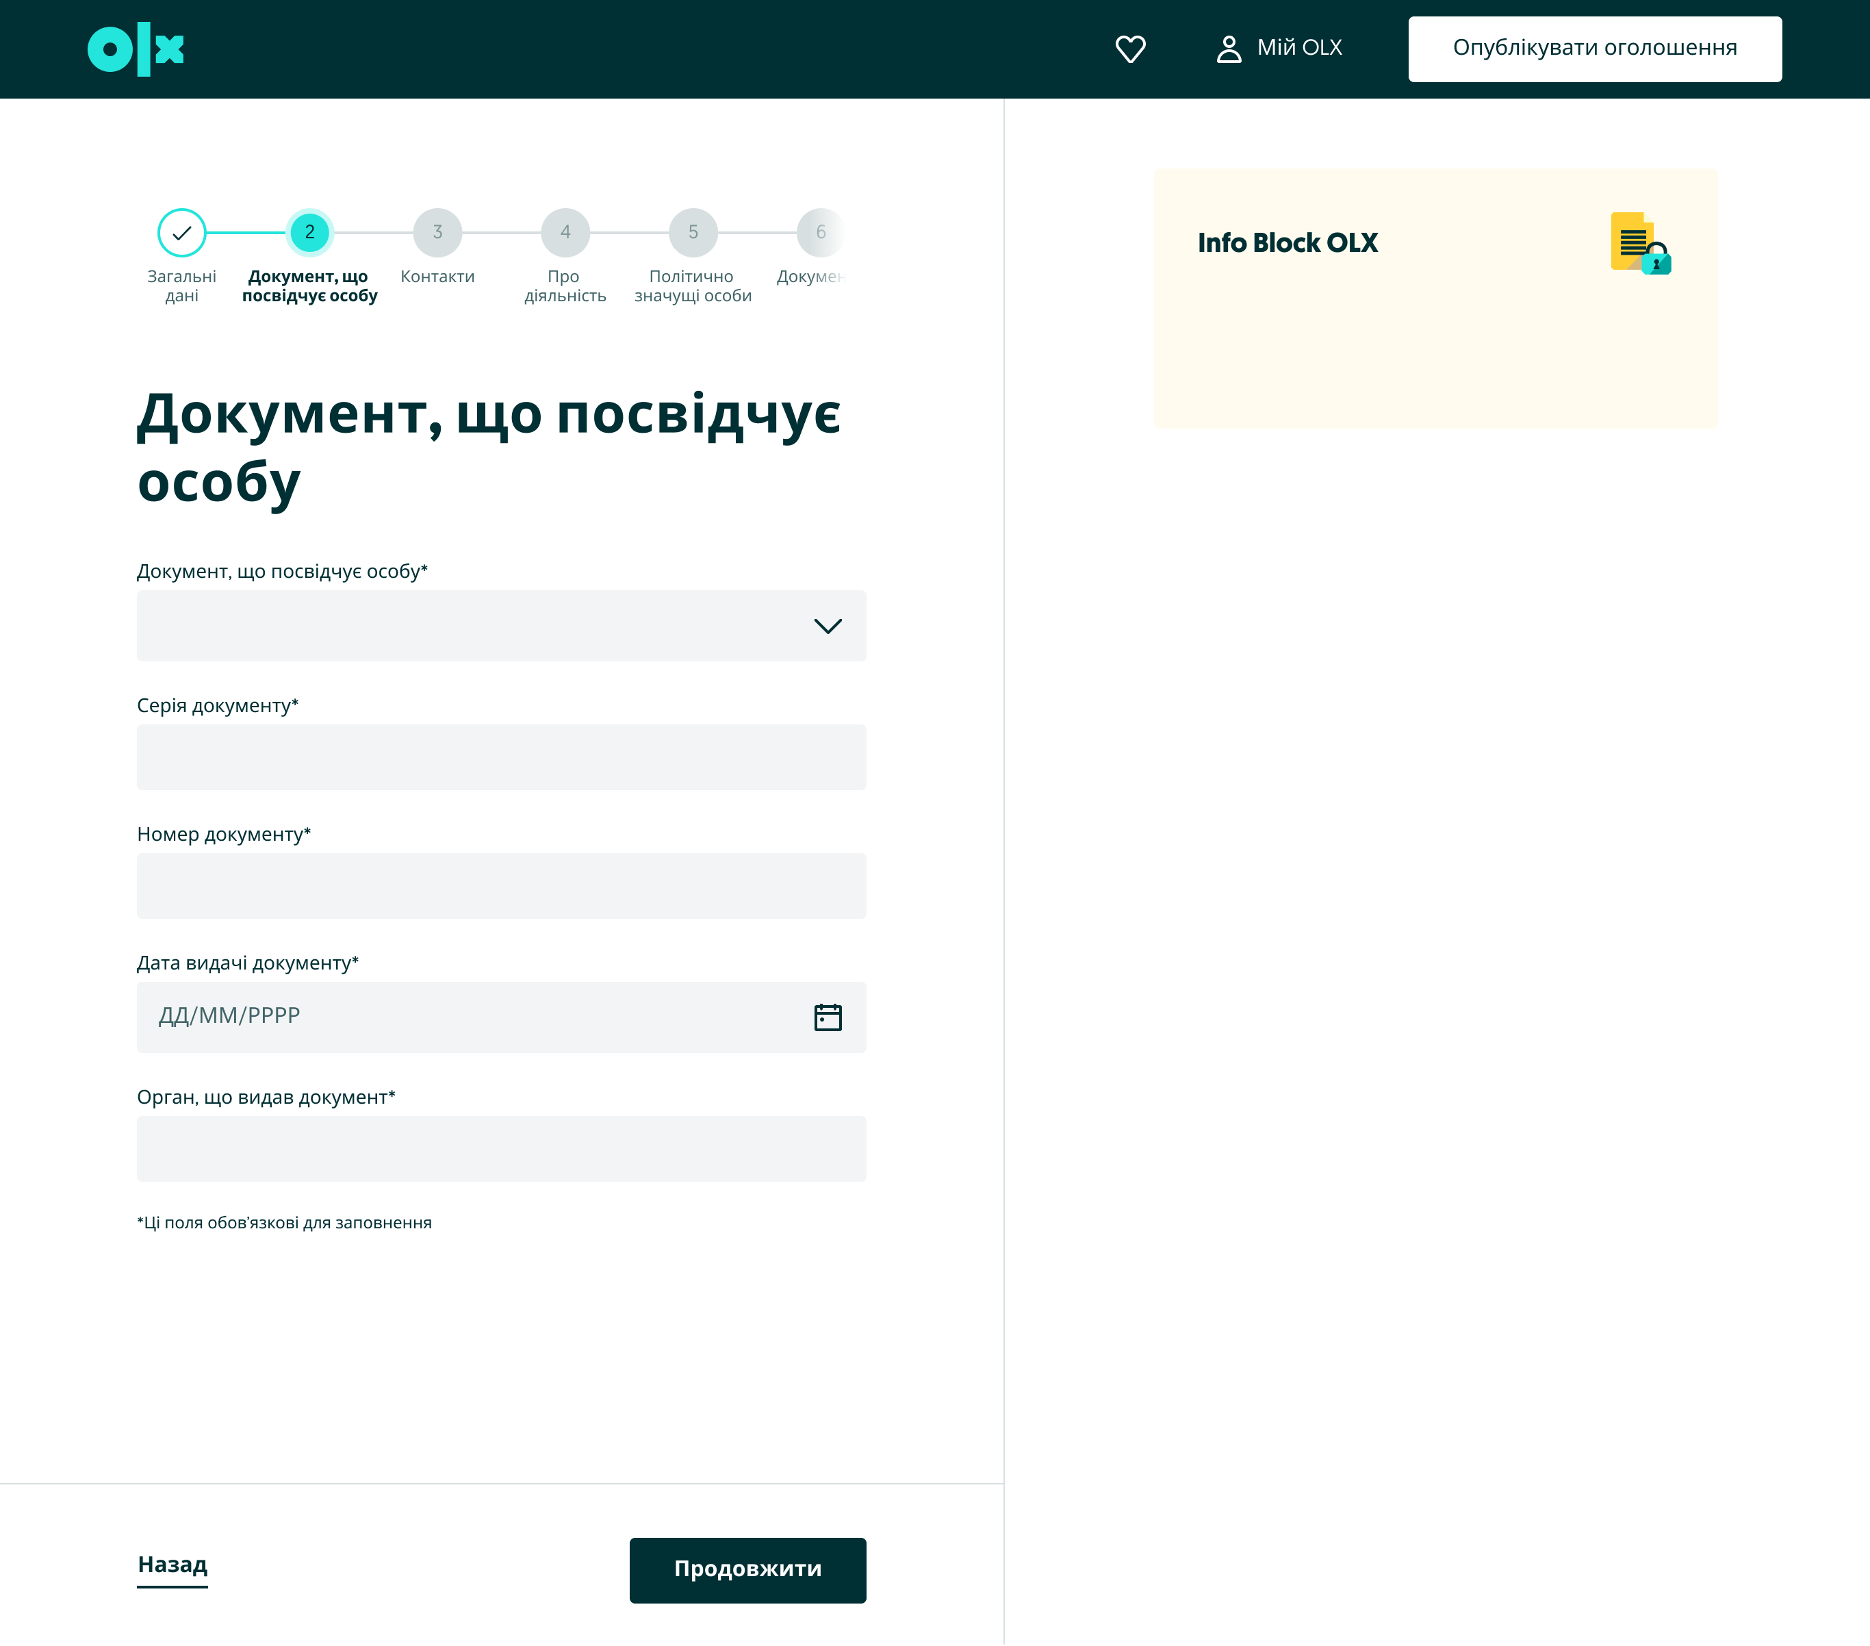The image size is (1870, 1646).
Task: Focus the 'Орган, що видав документ' input
Action: point(501,1149)
